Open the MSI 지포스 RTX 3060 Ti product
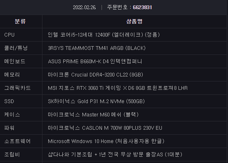The image size is (228, 163). (118, 88)
